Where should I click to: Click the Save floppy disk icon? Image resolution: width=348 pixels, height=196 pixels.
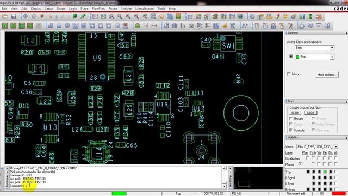tap(14, 16)
